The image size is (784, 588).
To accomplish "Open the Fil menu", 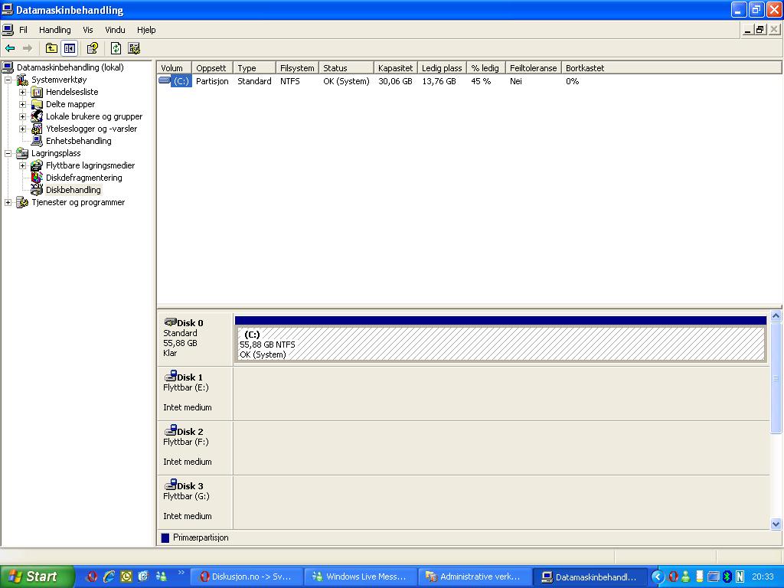I will 23,30.
